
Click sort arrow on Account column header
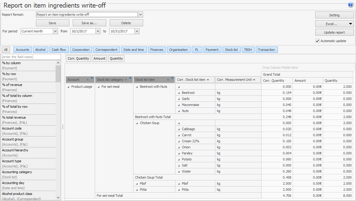(x=88, y=80)
